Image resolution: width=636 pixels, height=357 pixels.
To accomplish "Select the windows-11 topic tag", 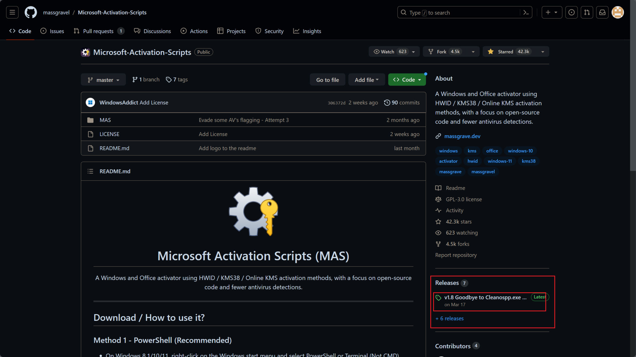I will click(x=500, y=161).
